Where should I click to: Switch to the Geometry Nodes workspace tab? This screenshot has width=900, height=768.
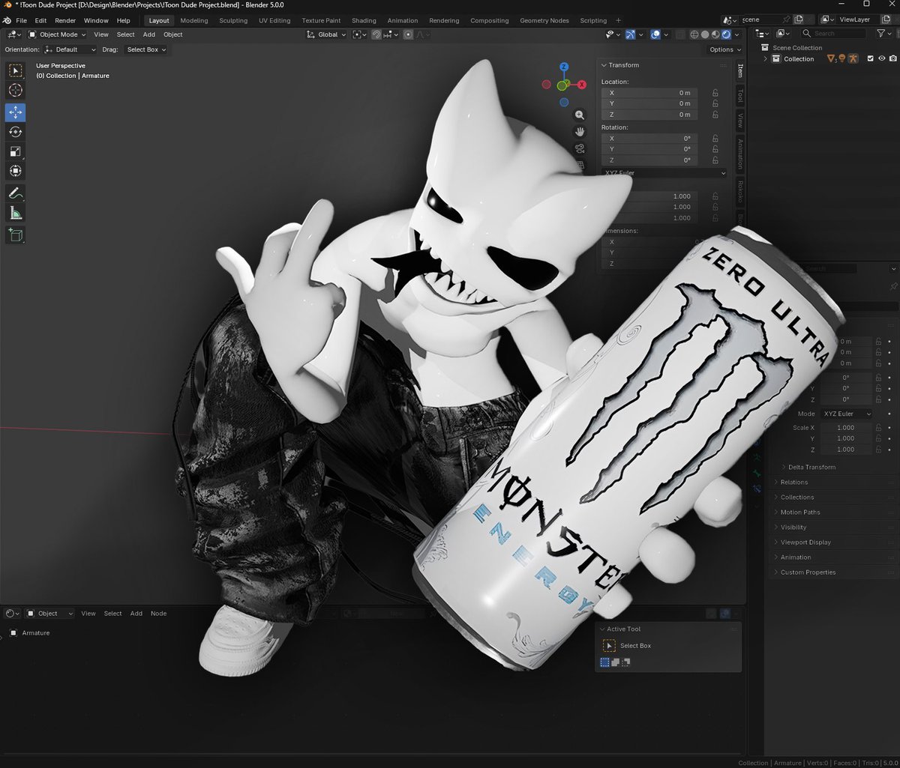pos(544,20)
